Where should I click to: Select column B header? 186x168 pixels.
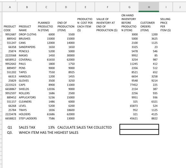27,7
